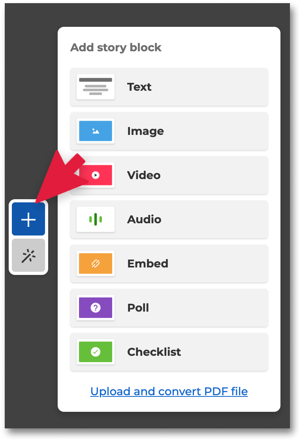Click the orange Embed link icon

click(96, 263)
